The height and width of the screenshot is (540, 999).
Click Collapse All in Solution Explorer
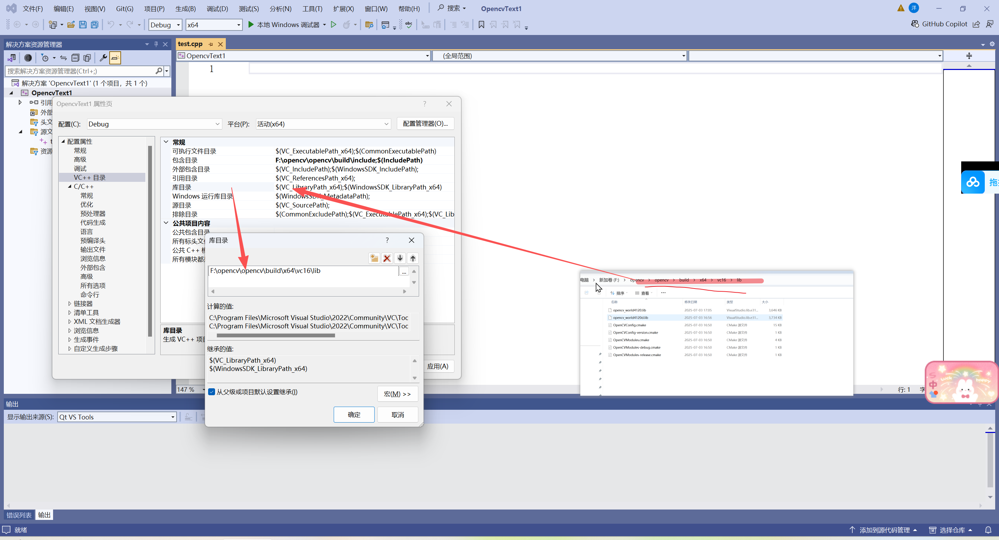tap(75, 58)
